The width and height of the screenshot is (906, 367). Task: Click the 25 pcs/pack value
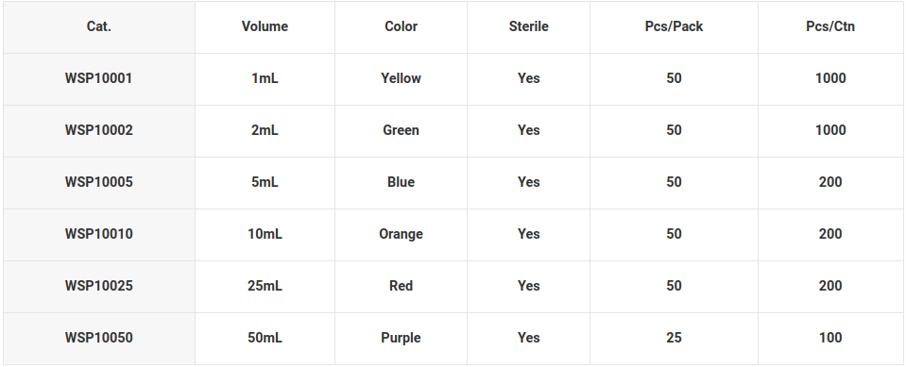click(674, 338)
